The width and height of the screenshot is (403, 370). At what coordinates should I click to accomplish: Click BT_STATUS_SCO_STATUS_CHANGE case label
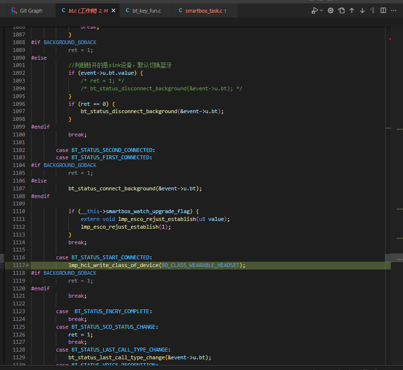pos(113,327)
